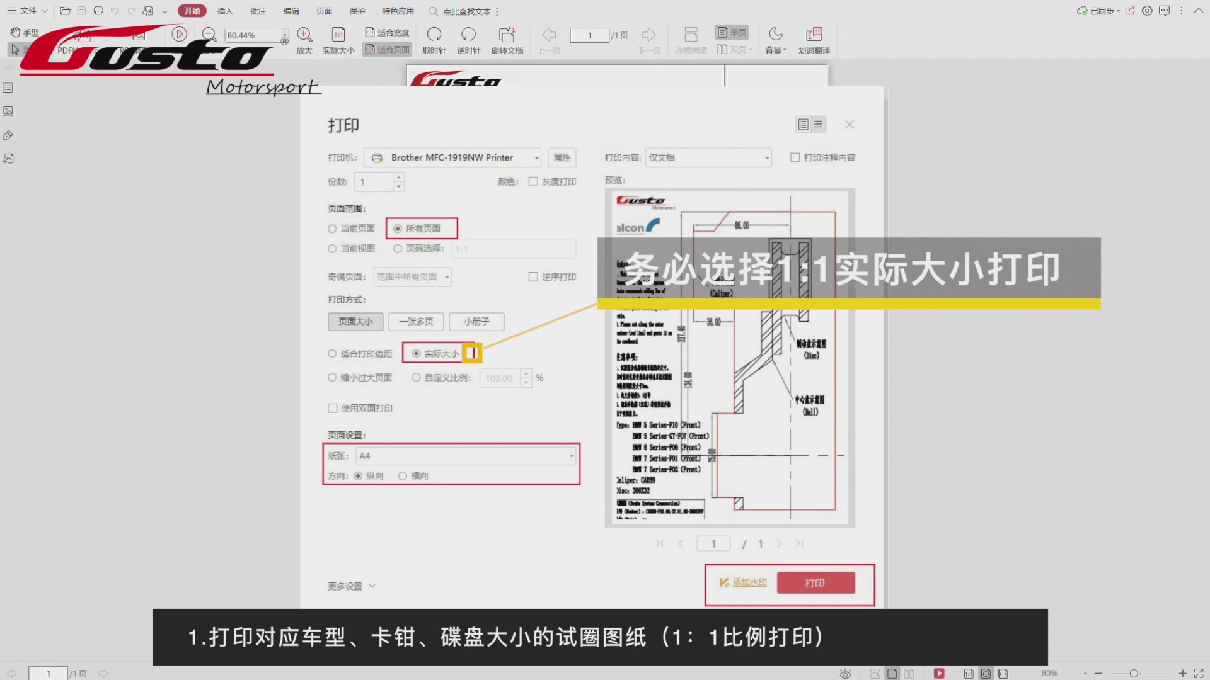This screenshot has width=1210, height=680.
Task: Select the 缩小过大页面 radio button
Action: click(332, 378)
